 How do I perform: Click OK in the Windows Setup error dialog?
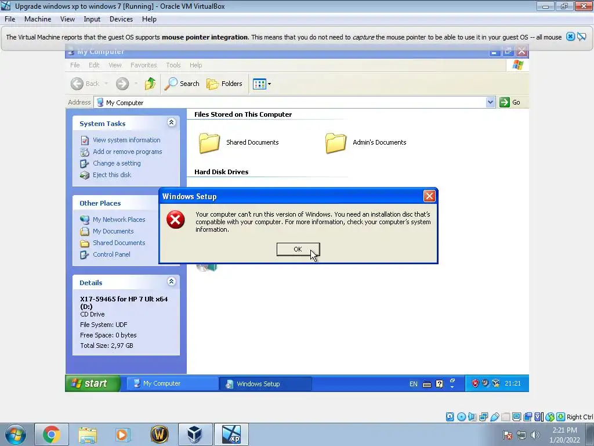298,249
